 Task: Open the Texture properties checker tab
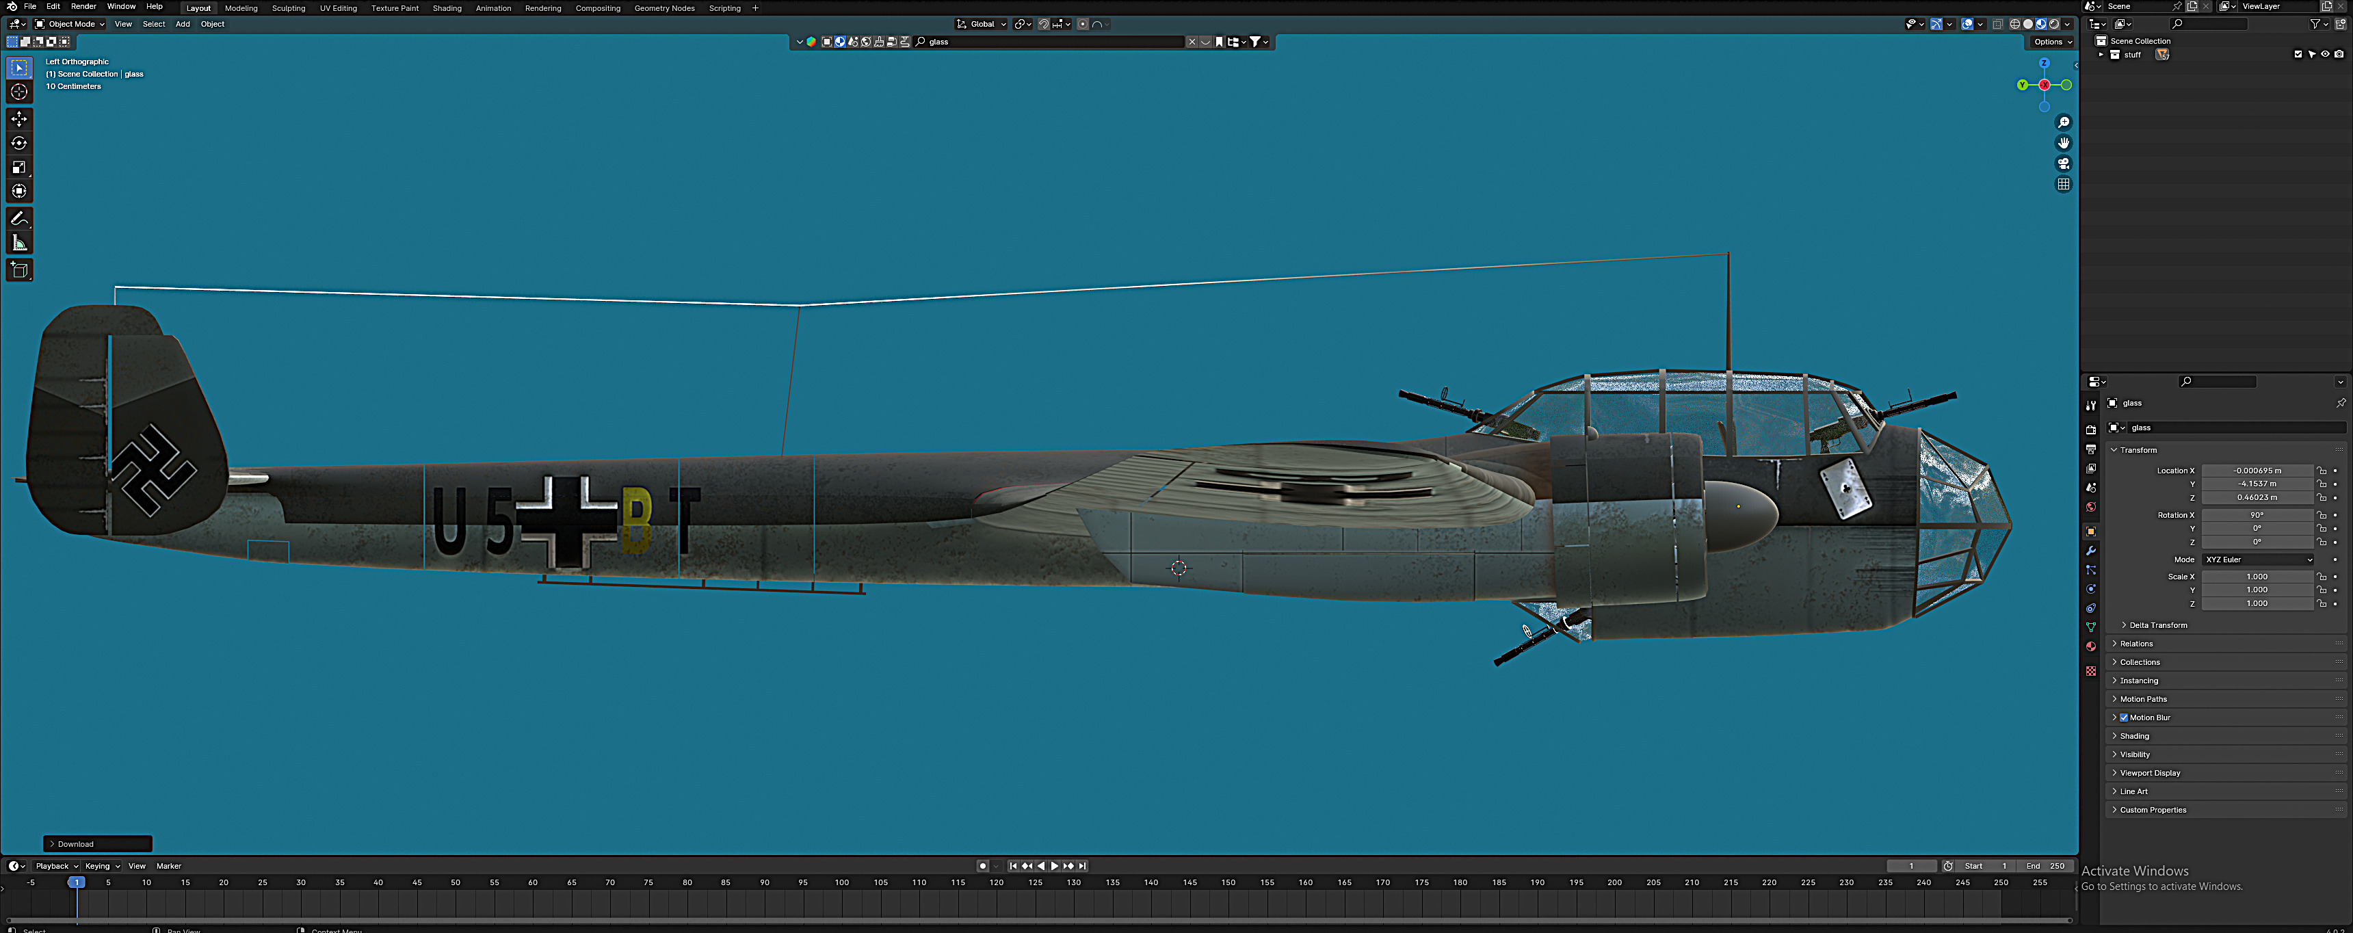tap(2091, 671)
